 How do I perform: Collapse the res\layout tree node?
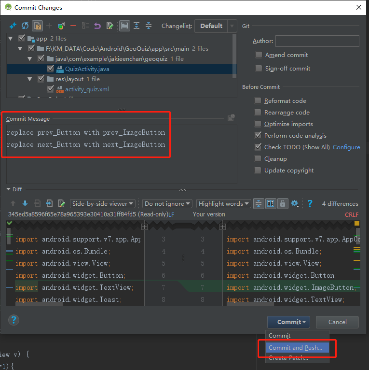pos(30,79)
